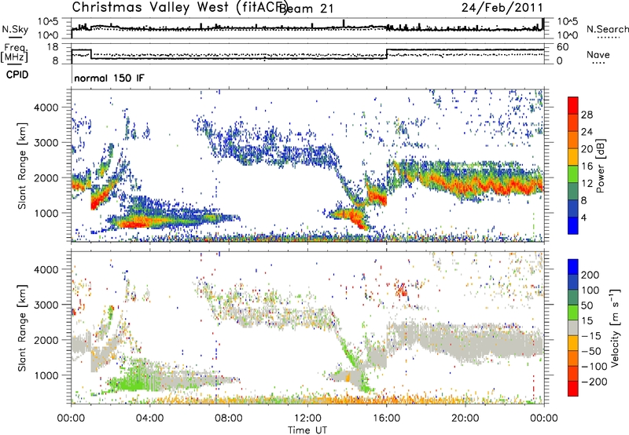Click the '18' tick on frequency axis

[53, 47]
